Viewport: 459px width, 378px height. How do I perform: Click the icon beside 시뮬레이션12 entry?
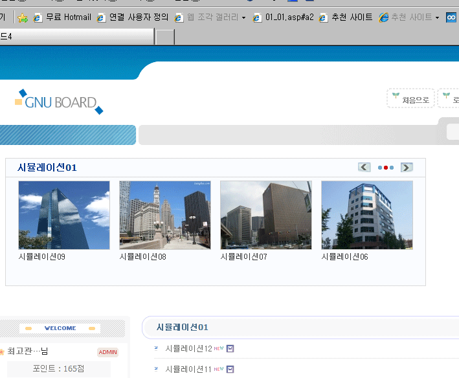230,349
